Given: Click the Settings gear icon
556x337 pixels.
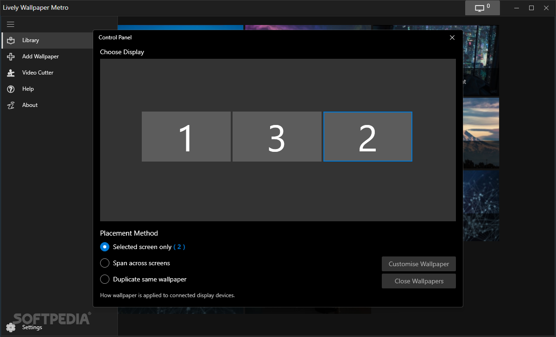Looking at the screenshot, I should [x=11, y=327].
